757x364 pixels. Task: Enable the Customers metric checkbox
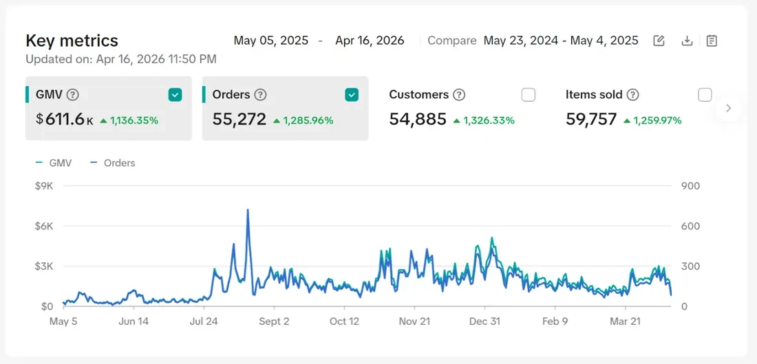click(x=528, y=95)
